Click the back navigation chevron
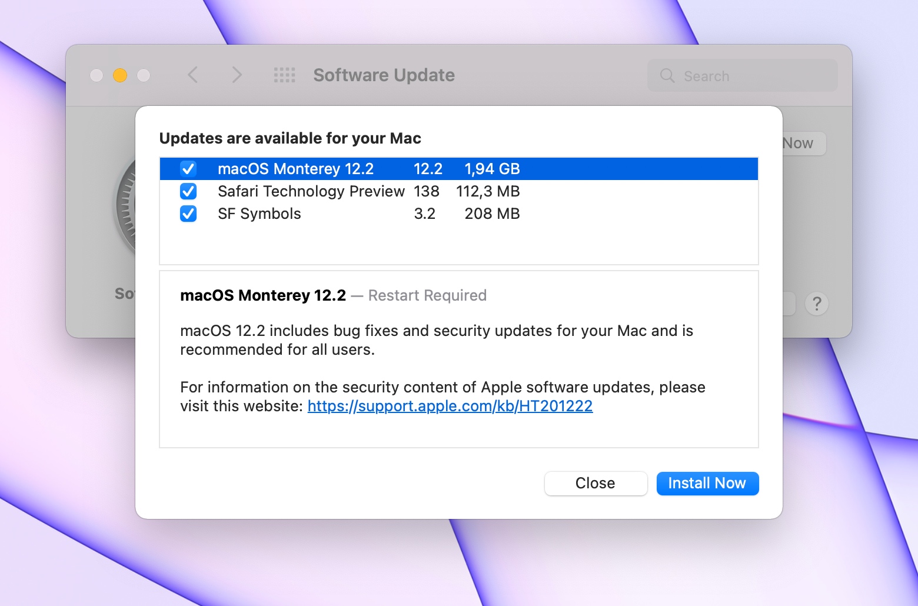The height and width of the screenshot is (606, 918). pyautogui.click(x=192, y=75)
